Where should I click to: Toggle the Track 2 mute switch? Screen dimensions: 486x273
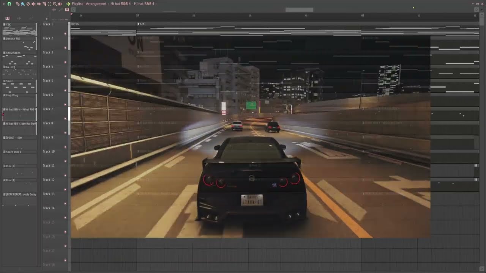coord(65,48)
